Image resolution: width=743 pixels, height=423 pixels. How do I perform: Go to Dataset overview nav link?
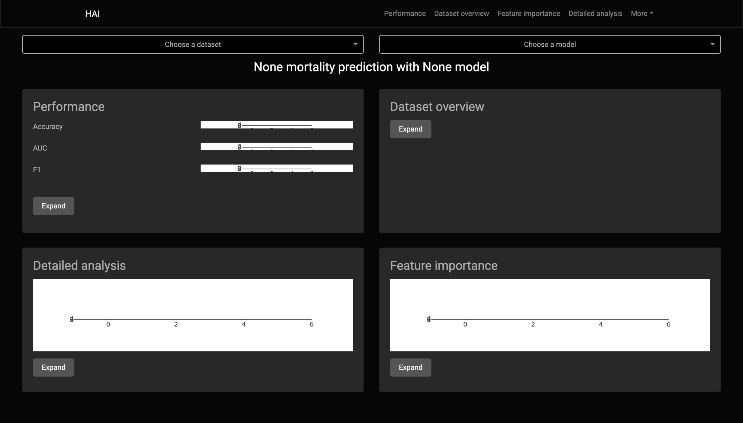click(461, 13)
